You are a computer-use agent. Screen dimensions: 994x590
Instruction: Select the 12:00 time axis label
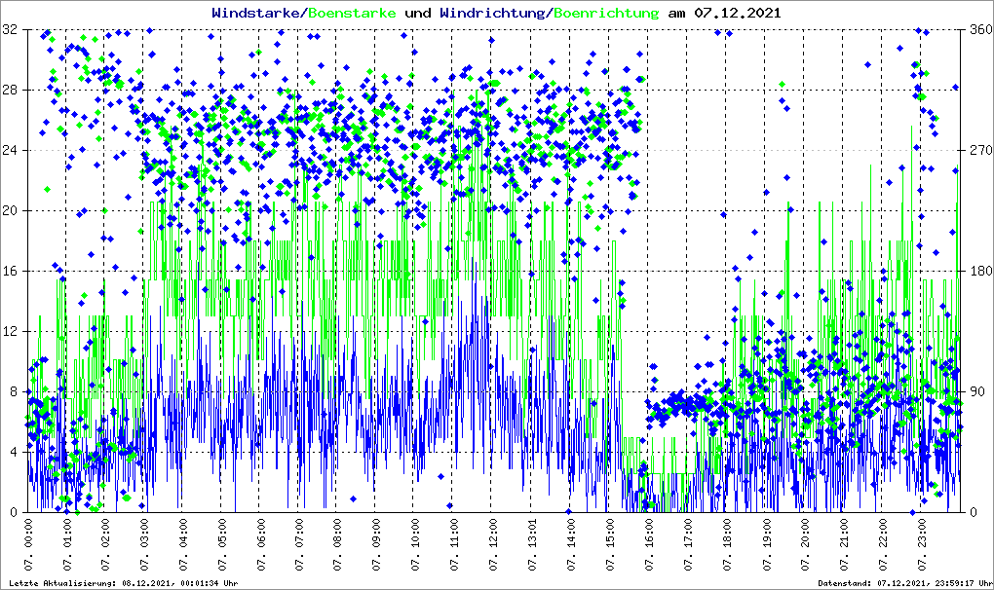click(x=494, y=545)
